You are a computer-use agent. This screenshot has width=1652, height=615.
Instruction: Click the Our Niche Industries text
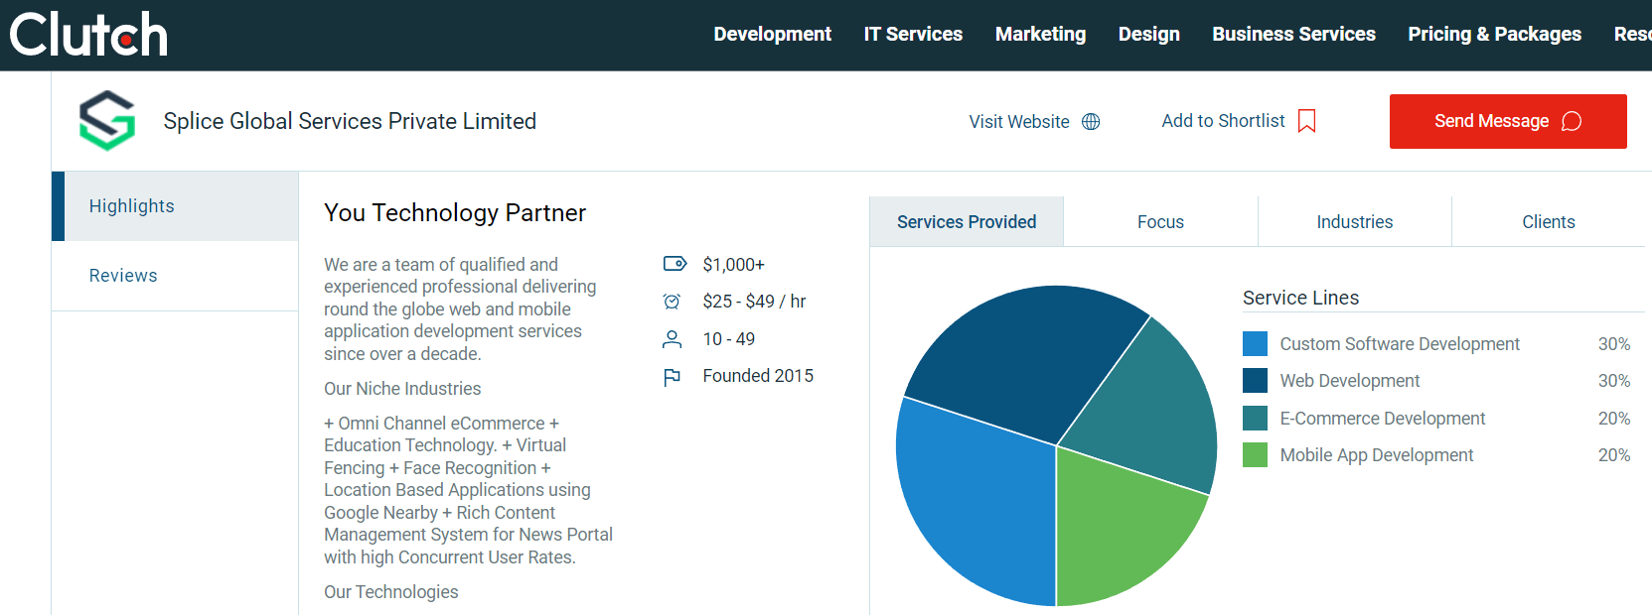(x=402, y=389)
